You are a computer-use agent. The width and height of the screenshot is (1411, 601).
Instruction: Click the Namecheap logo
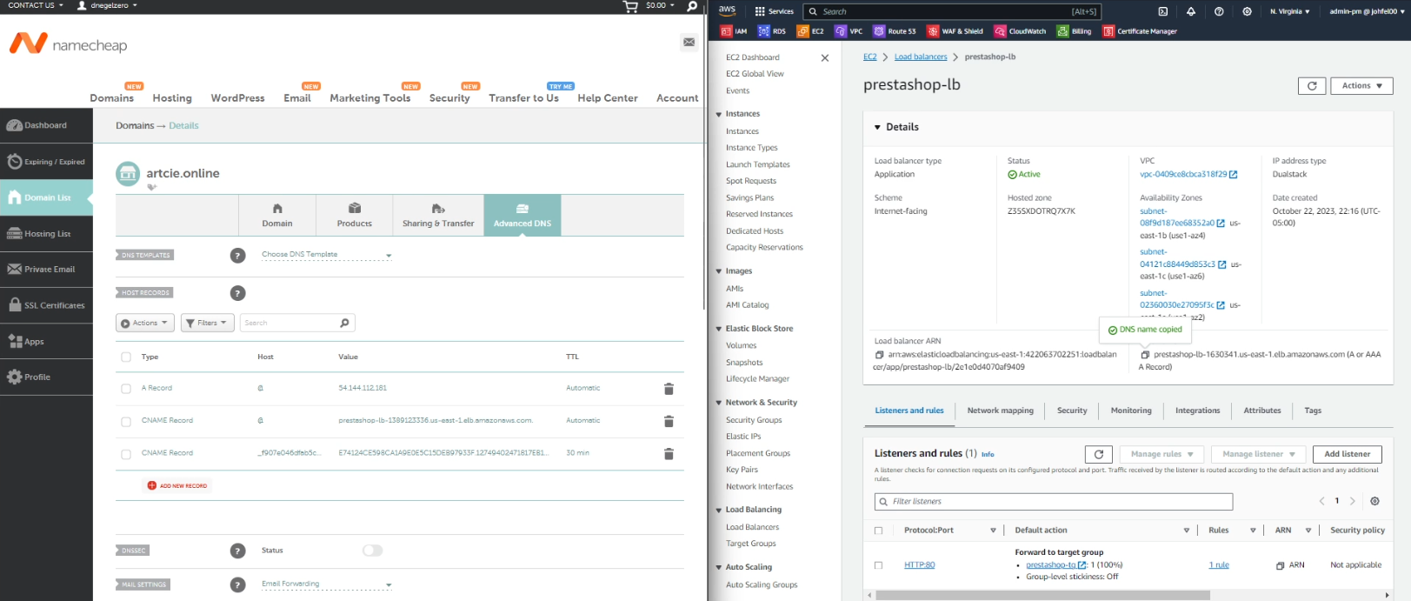click(x=69, y=43)
